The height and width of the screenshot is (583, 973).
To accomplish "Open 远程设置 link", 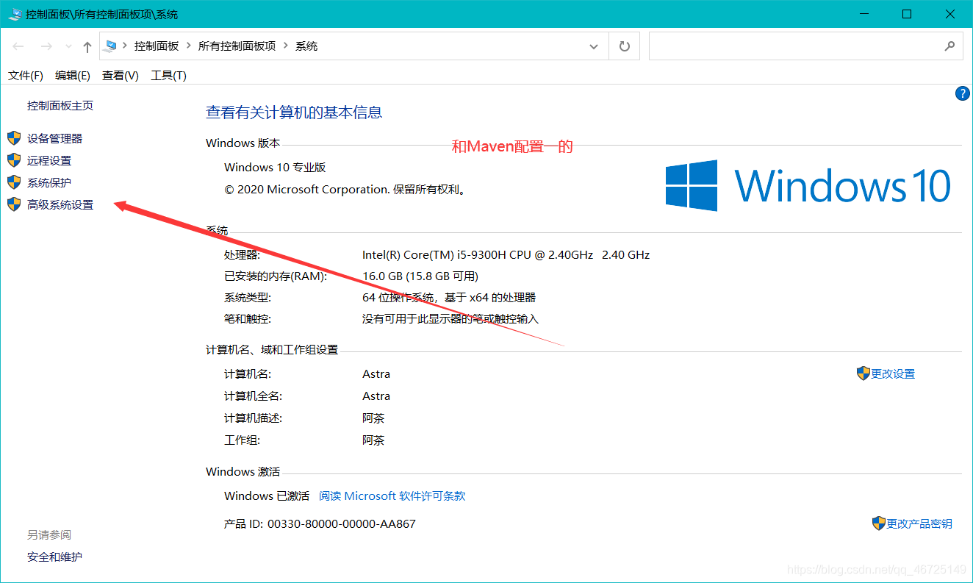I will click(49, 160).
